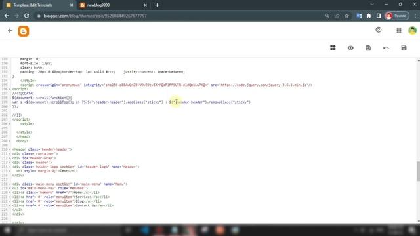420x236 pixels.
Task: Collapse the header-logo section fold arrow
Action: point(9,167)
